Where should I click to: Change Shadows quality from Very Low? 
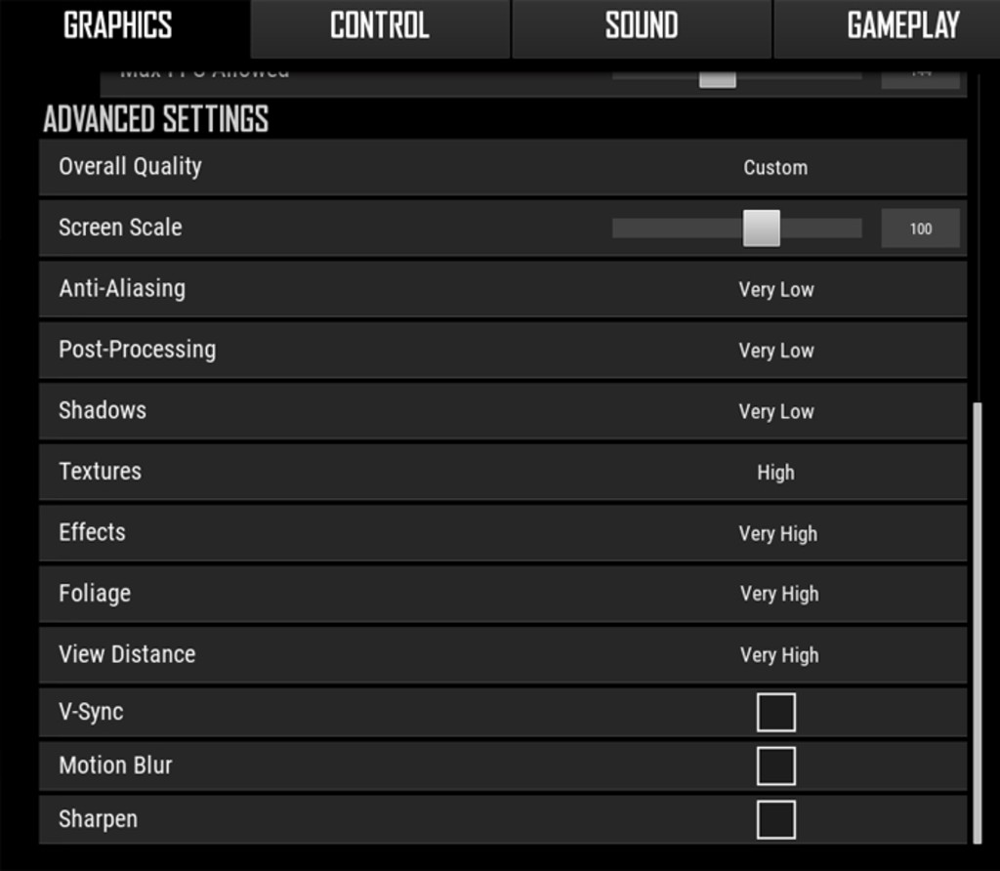click(776, 411)
